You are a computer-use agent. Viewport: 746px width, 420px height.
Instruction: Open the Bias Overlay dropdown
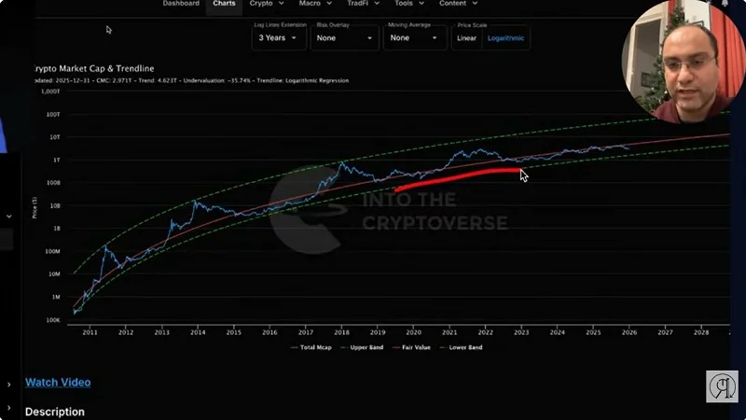tap(345, 38)
